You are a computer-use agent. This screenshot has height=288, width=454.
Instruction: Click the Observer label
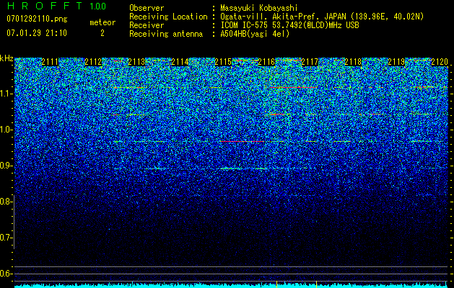point(147,8)
